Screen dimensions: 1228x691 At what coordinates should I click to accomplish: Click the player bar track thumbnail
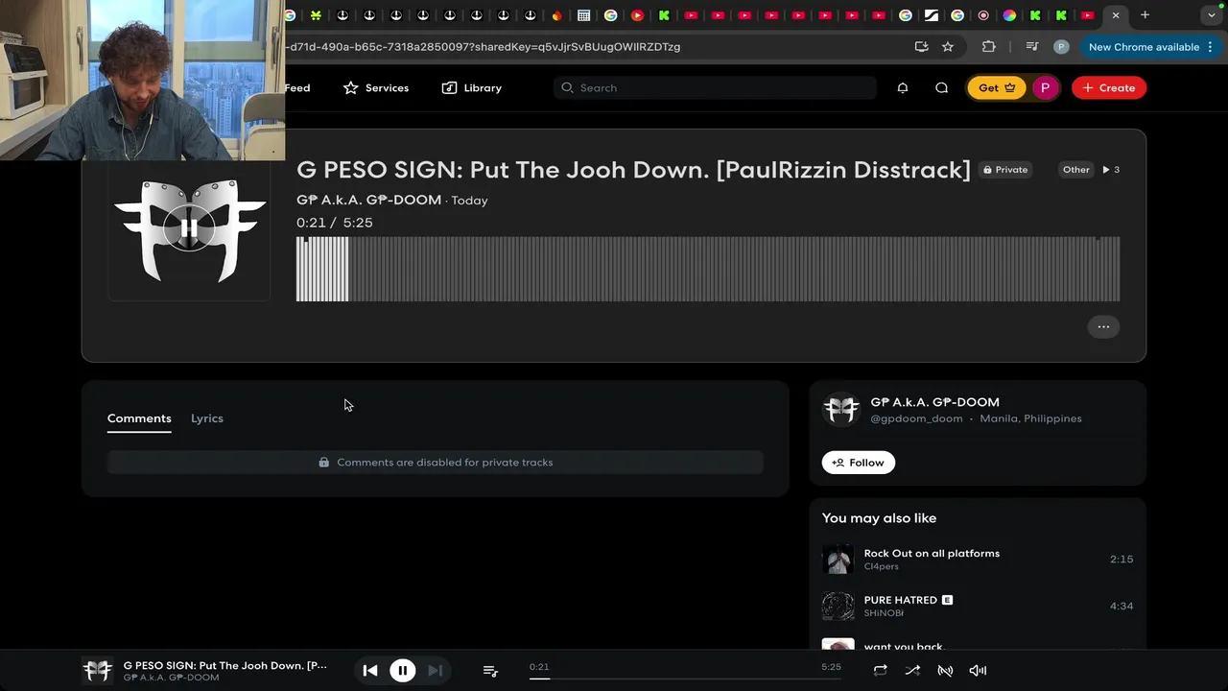tap(97, 670)
